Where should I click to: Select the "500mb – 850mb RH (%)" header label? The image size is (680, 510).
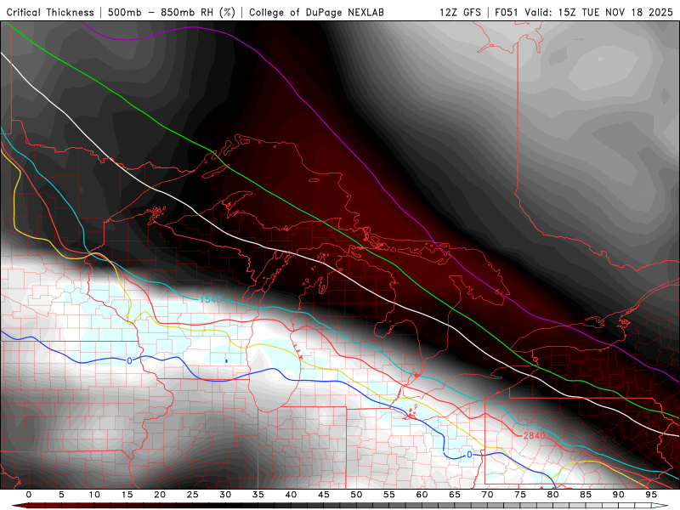point(172,13)
